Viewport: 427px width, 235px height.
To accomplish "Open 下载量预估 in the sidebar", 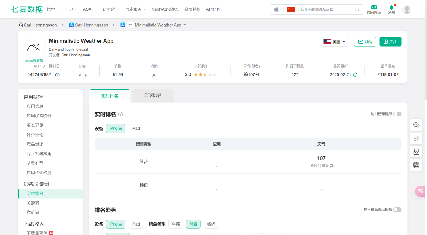I will point(37,233).
